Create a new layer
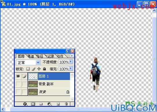 58,104
